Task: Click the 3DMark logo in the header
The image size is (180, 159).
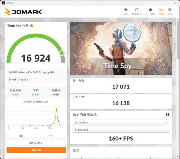Action: (23, 12)
